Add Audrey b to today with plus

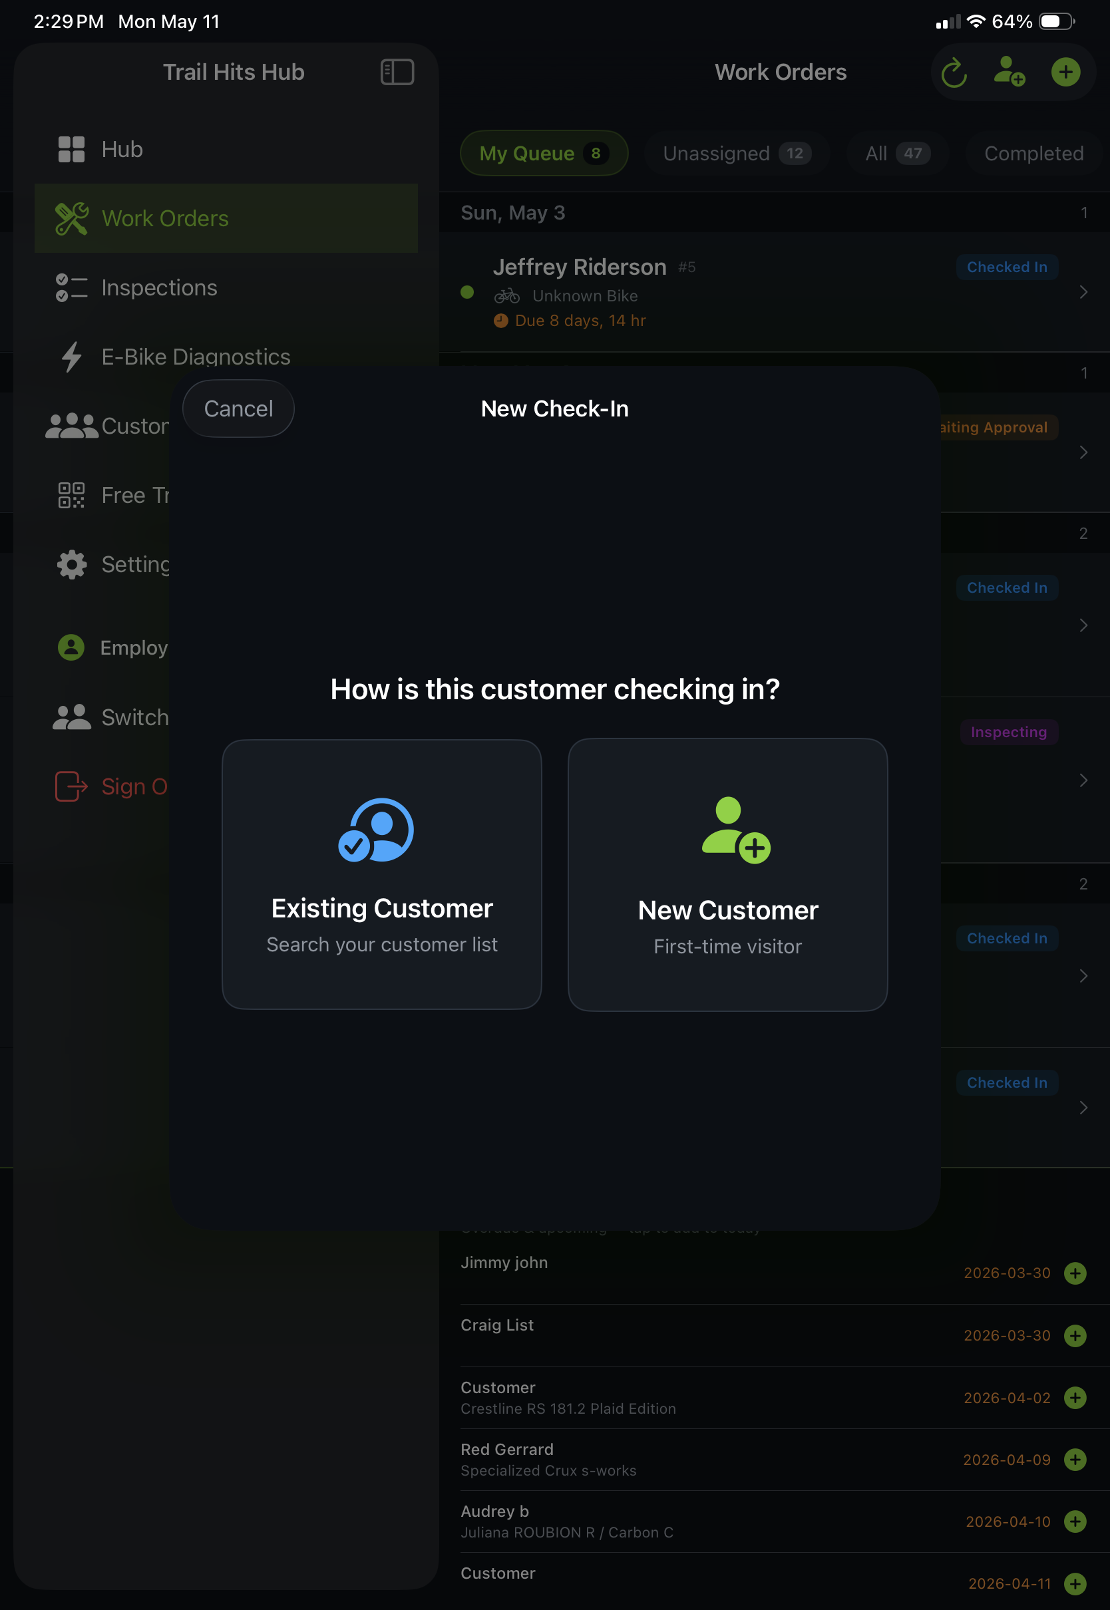(x=1075, y=1522)
